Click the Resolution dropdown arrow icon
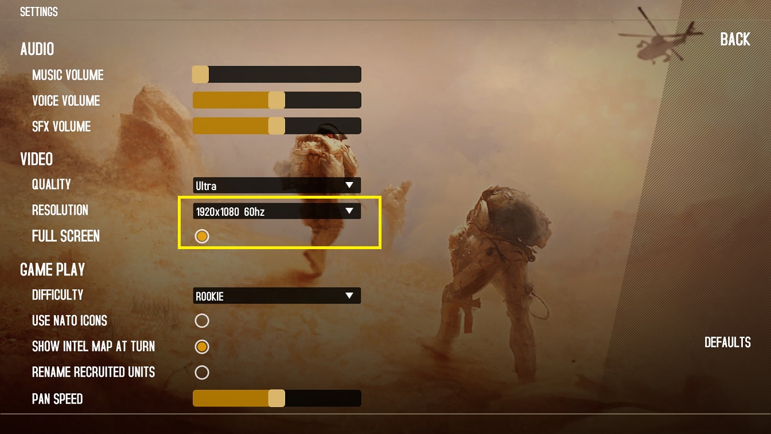This screenshot has height=434, width=771. click(x=349, y=211)
